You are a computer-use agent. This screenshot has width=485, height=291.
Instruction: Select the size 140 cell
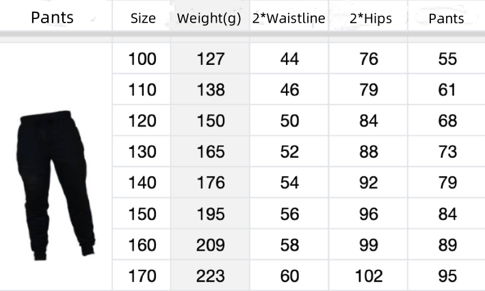[142, 182]
